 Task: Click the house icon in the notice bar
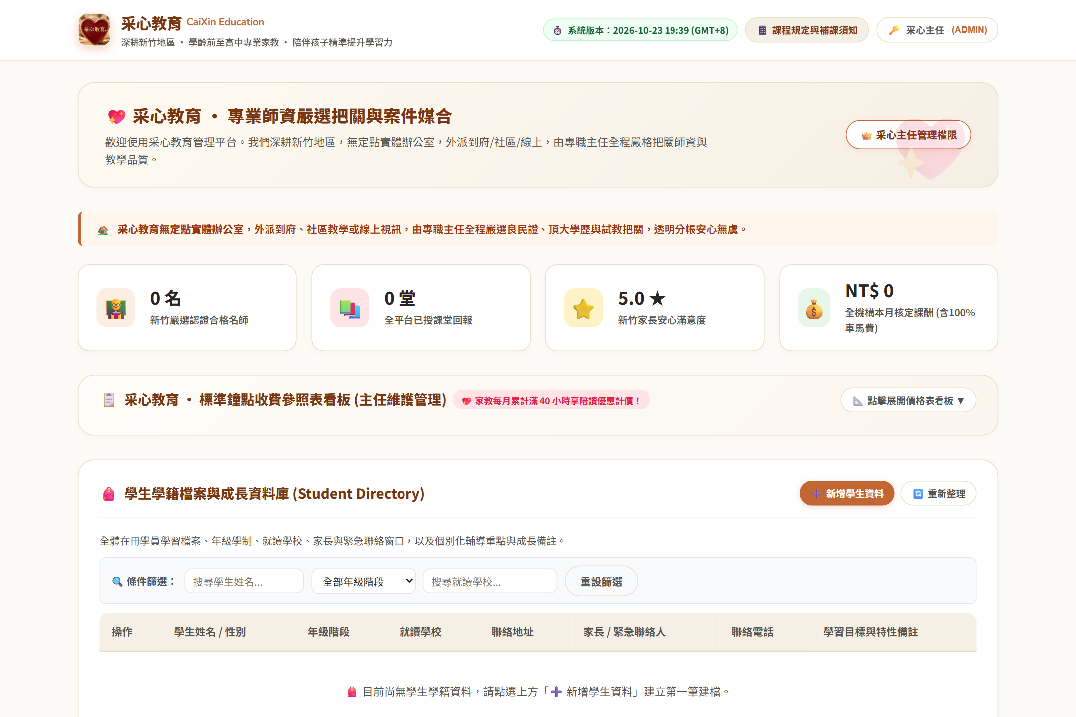pyautogui.click(x=103, y=230)
